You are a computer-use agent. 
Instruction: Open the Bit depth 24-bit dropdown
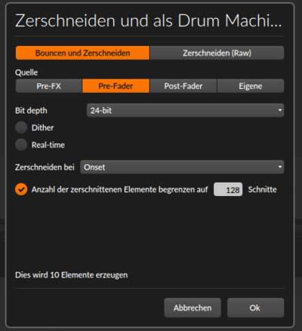(185, 110)
